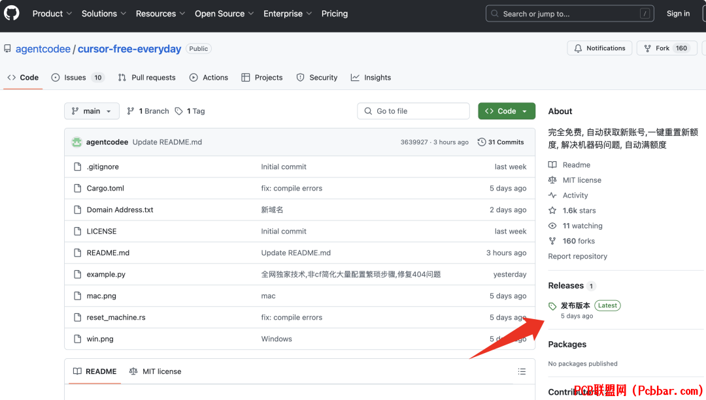Select the Code tab
The image size is (706, 400).
[x=23, y=77]
